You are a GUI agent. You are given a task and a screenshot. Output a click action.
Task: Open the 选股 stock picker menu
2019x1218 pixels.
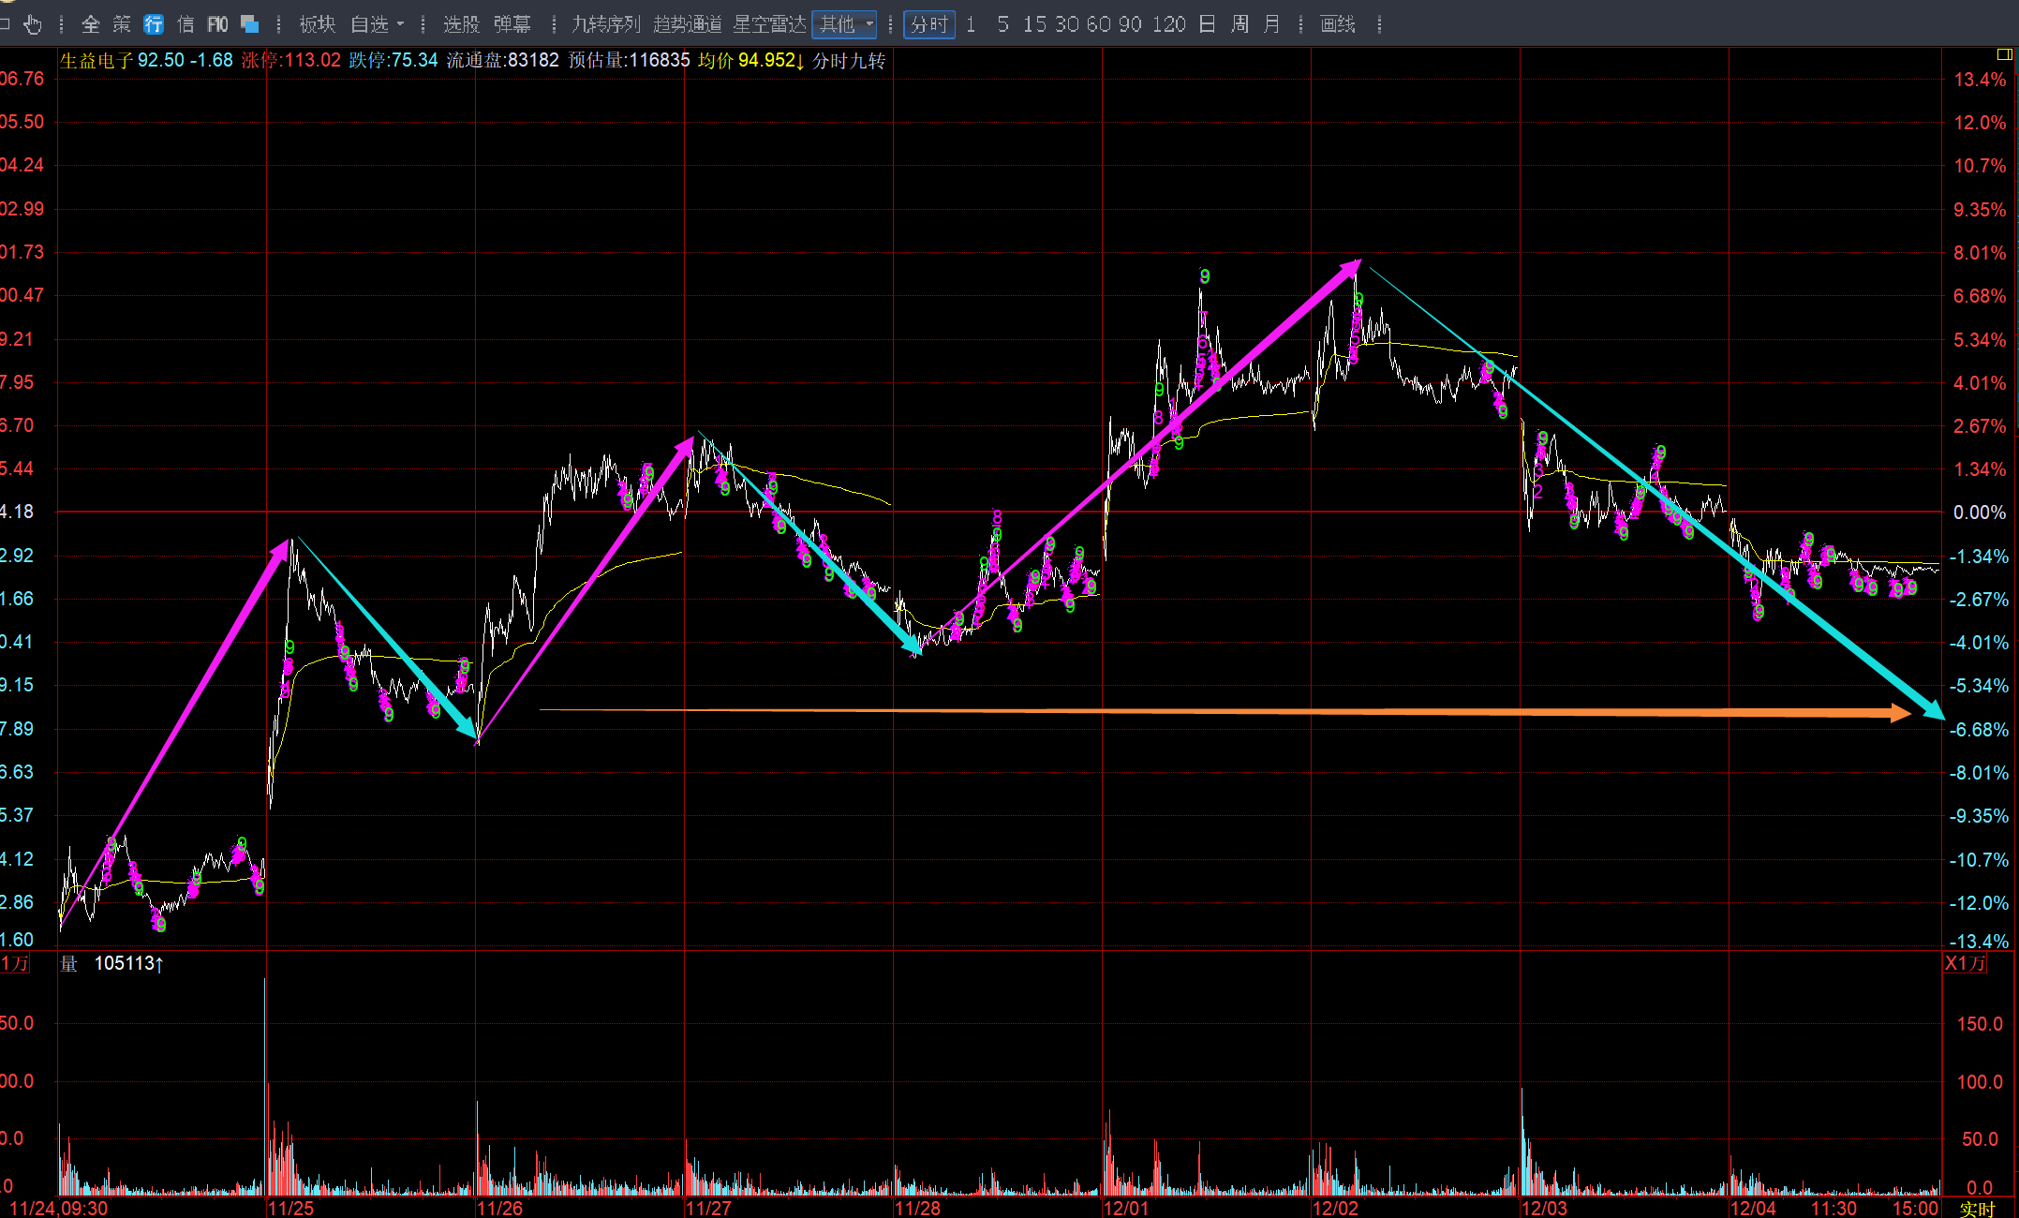(461, 24)
